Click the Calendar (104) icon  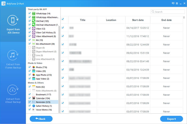point(34,98)
